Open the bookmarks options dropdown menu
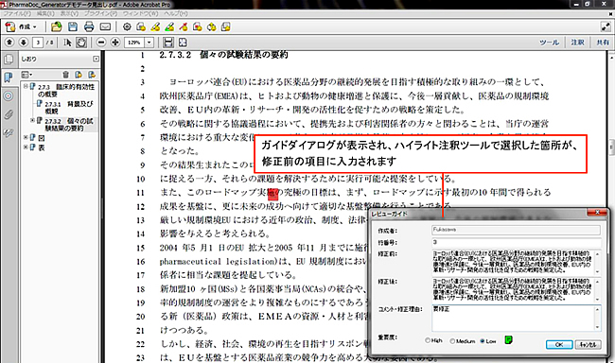The image size is (615, 363). point(26,75)
